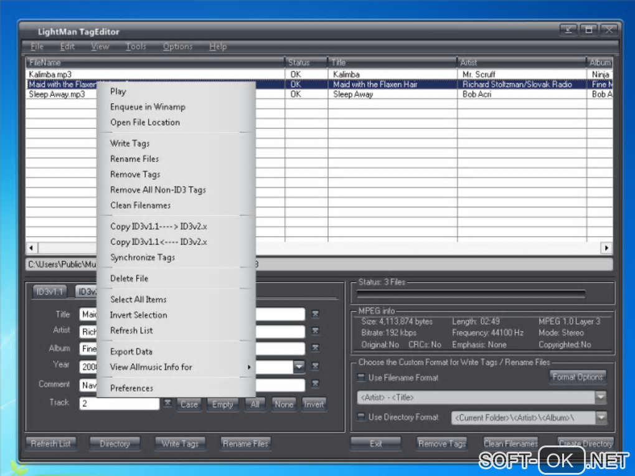Click the Track number input field
Screen dimensions: 635x476
[x=119, y=404]
